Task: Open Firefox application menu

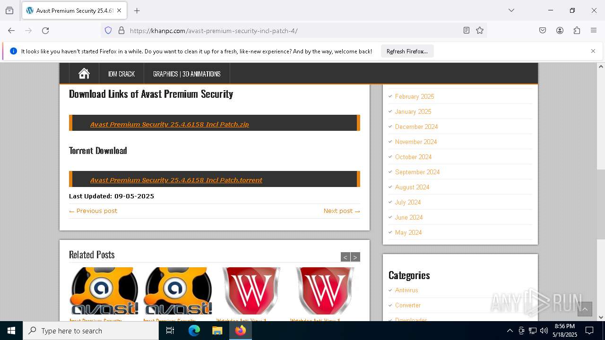Action: (594, 31)
